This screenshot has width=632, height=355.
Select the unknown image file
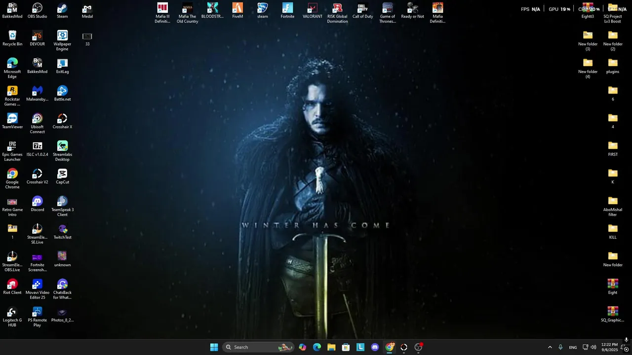pos(62,259)
